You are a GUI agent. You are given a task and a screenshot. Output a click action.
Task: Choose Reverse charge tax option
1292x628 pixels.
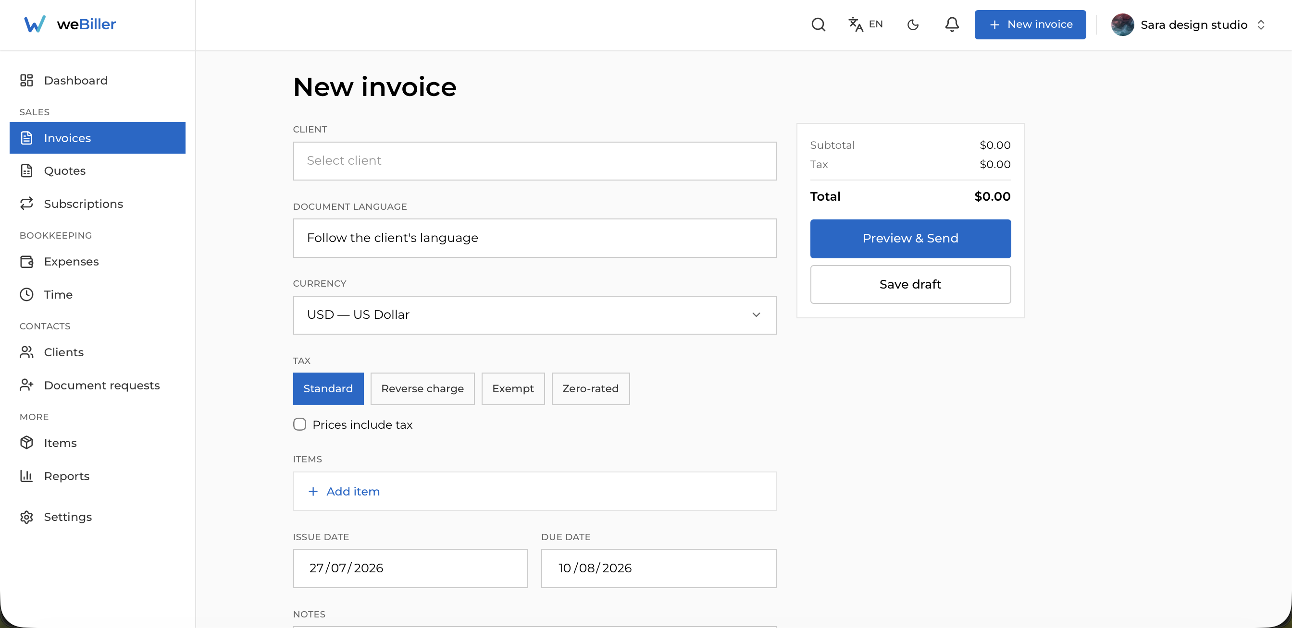click(x=422, y=388)
